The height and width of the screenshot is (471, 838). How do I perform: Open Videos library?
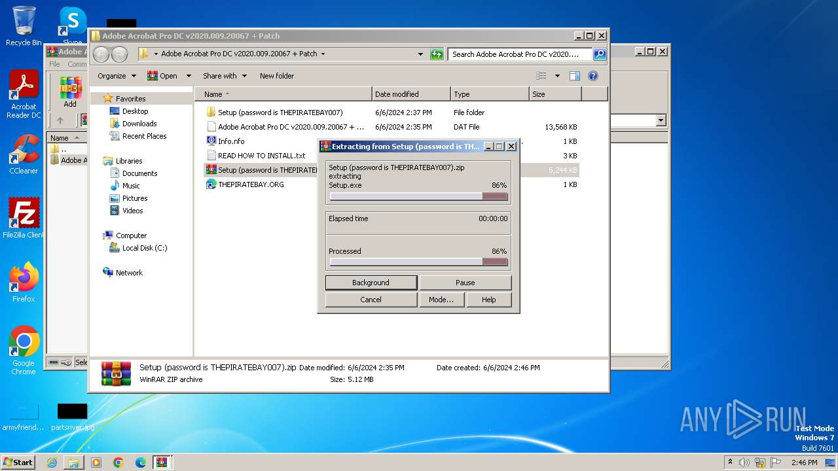(132, 211)
